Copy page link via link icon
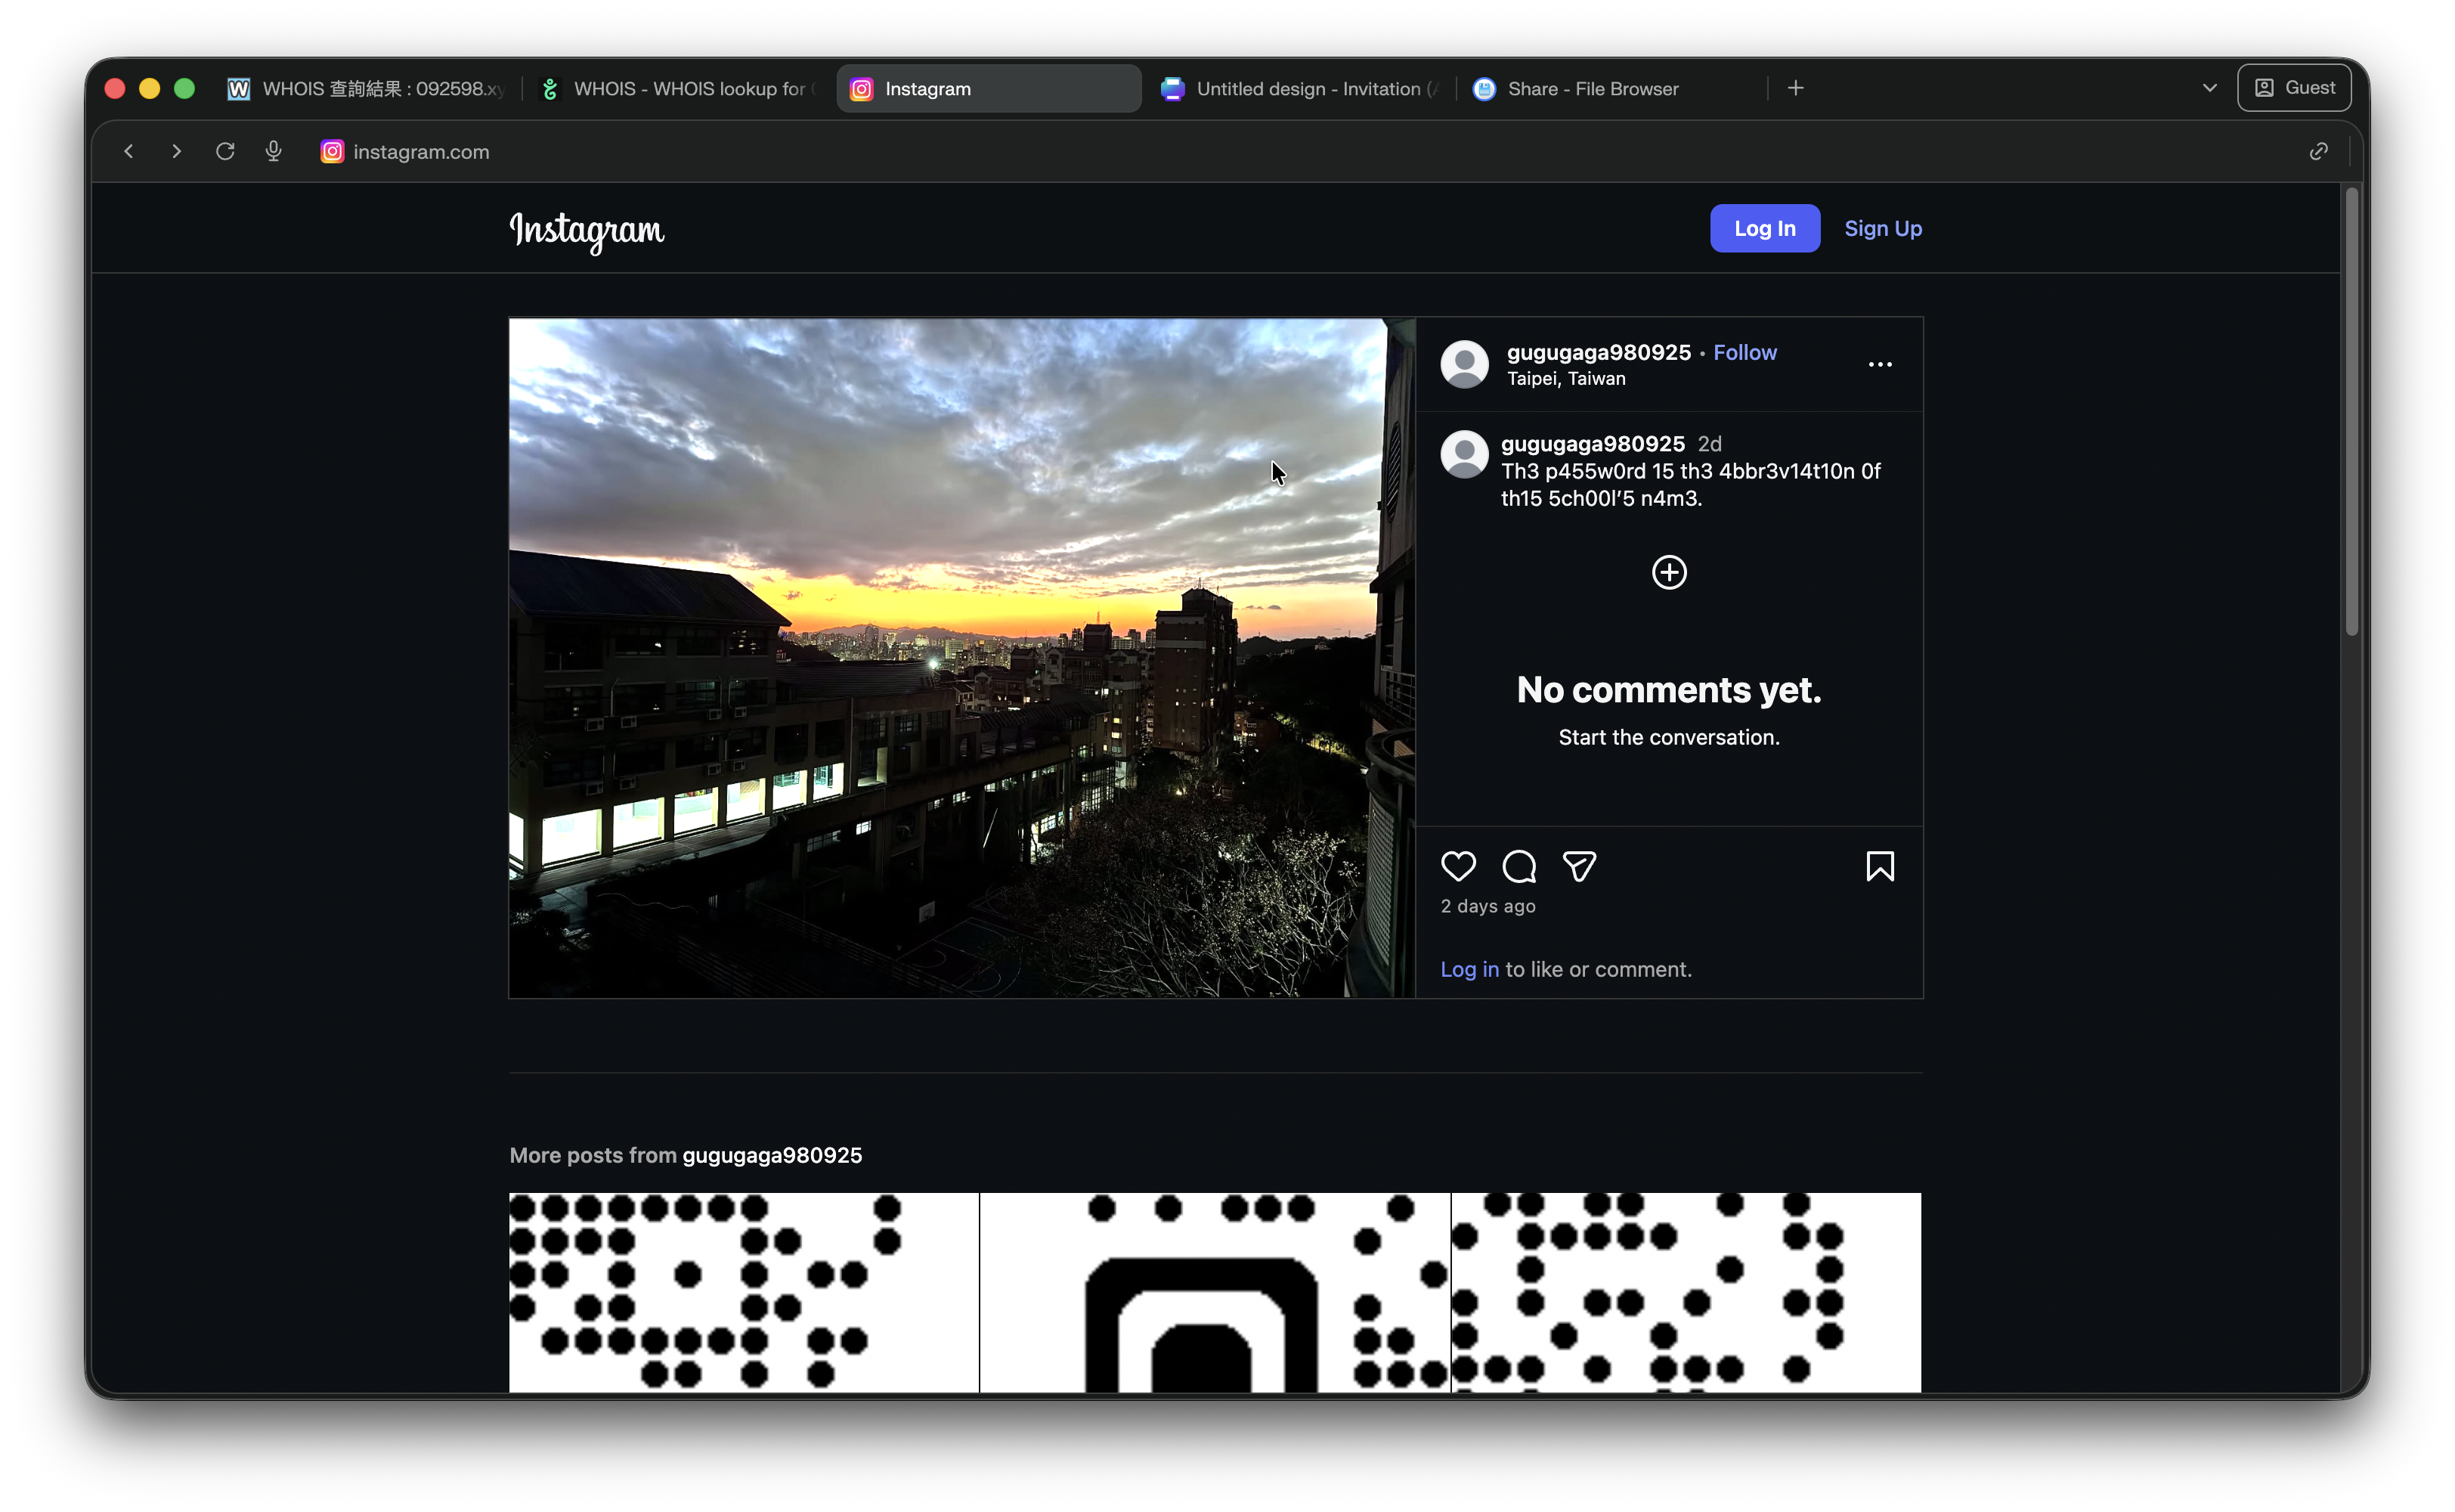The image size is (2455, 1512). [2318, 151]
